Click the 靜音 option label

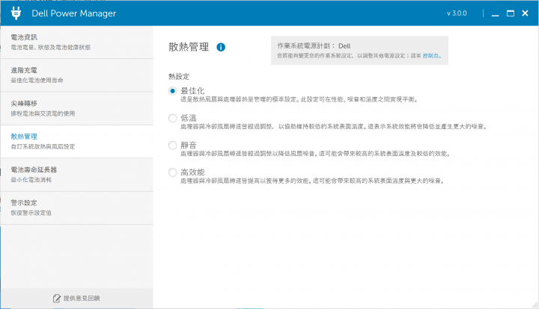pos(189,146)
